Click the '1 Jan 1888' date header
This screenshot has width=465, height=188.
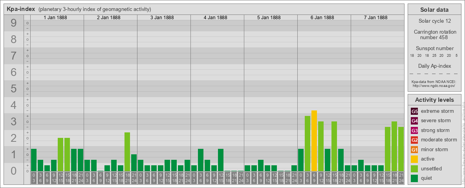(x=55, y=18)
